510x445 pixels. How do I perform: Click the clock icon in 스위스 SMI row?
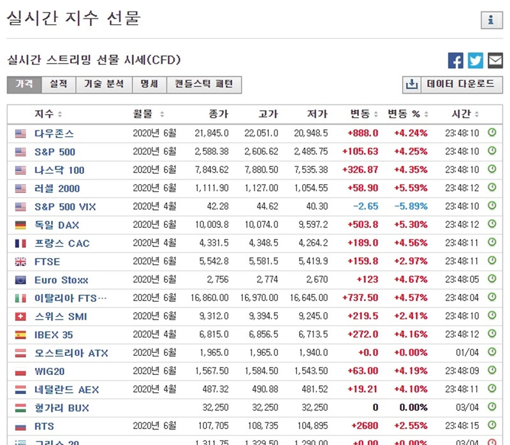pyautogui.click(x=492, y=315)
